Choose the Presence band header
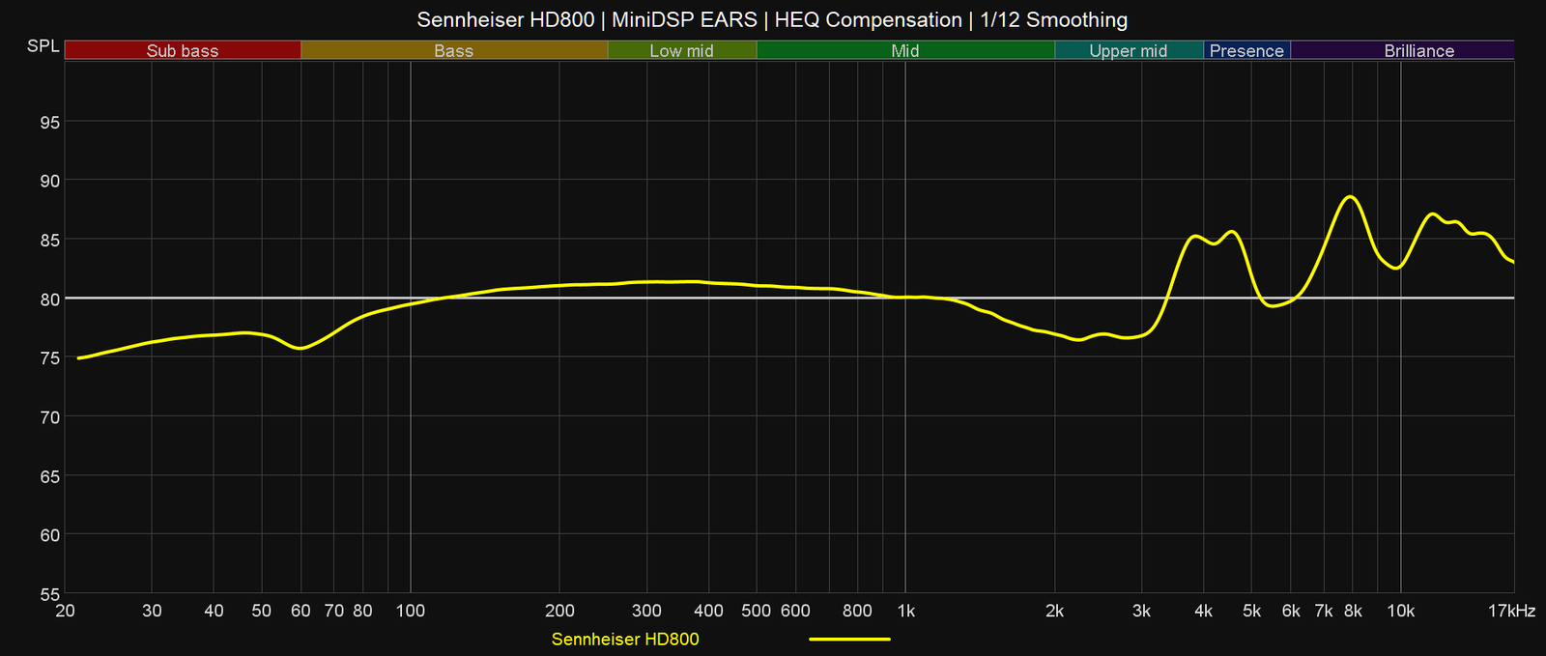The width and height of the screenshot is (1546, 656). tap(1246, 50)
